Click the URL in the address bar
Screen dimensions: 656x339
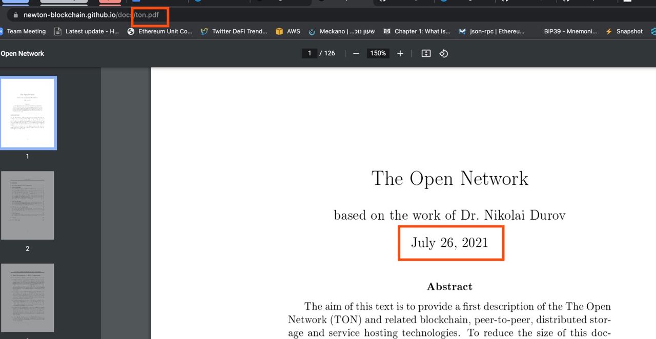(91, 15)
